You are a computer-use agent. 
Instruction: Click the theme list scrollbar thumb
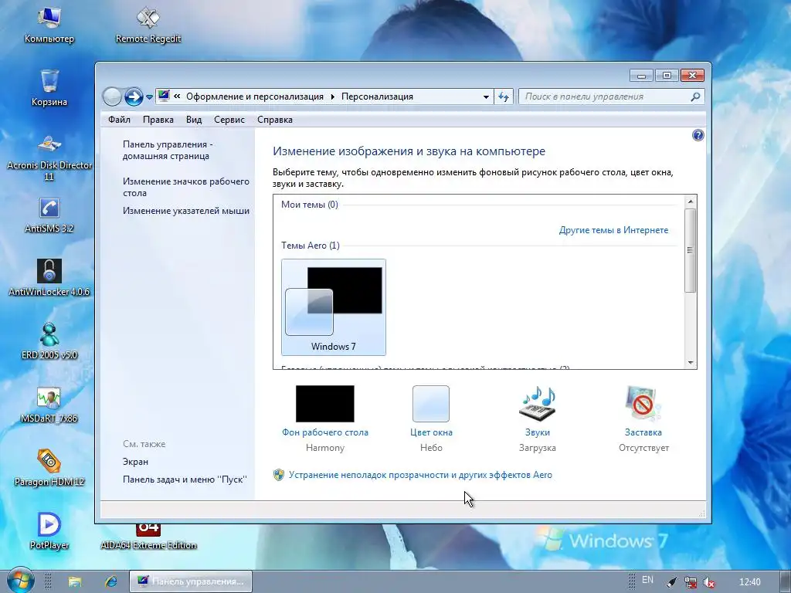pos(690,250)
